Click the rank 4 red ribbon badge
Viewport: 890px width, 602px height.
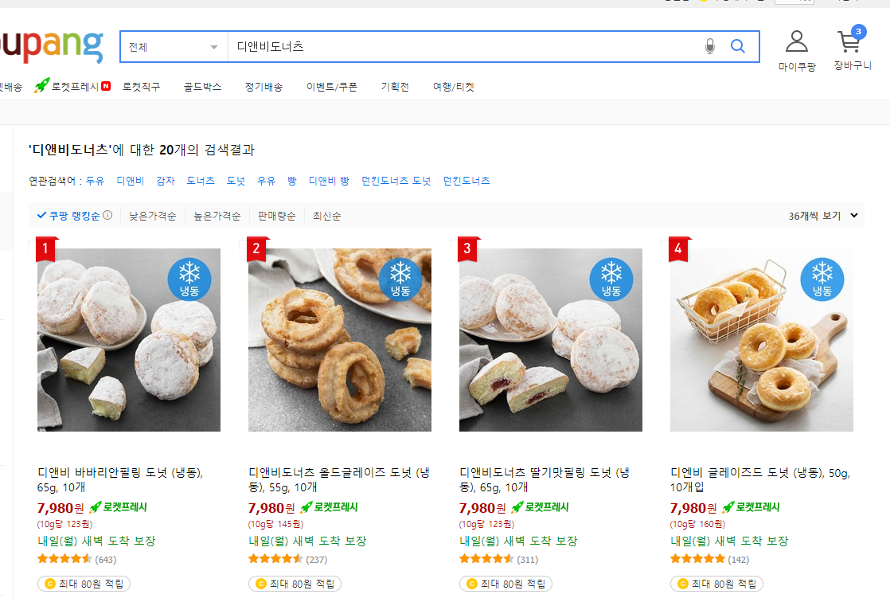coord(679,249)
